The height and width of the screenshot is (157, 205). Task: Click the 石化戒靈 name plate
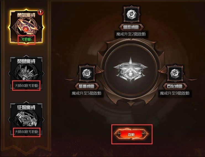pyautogui.click(x=175, y=86)
